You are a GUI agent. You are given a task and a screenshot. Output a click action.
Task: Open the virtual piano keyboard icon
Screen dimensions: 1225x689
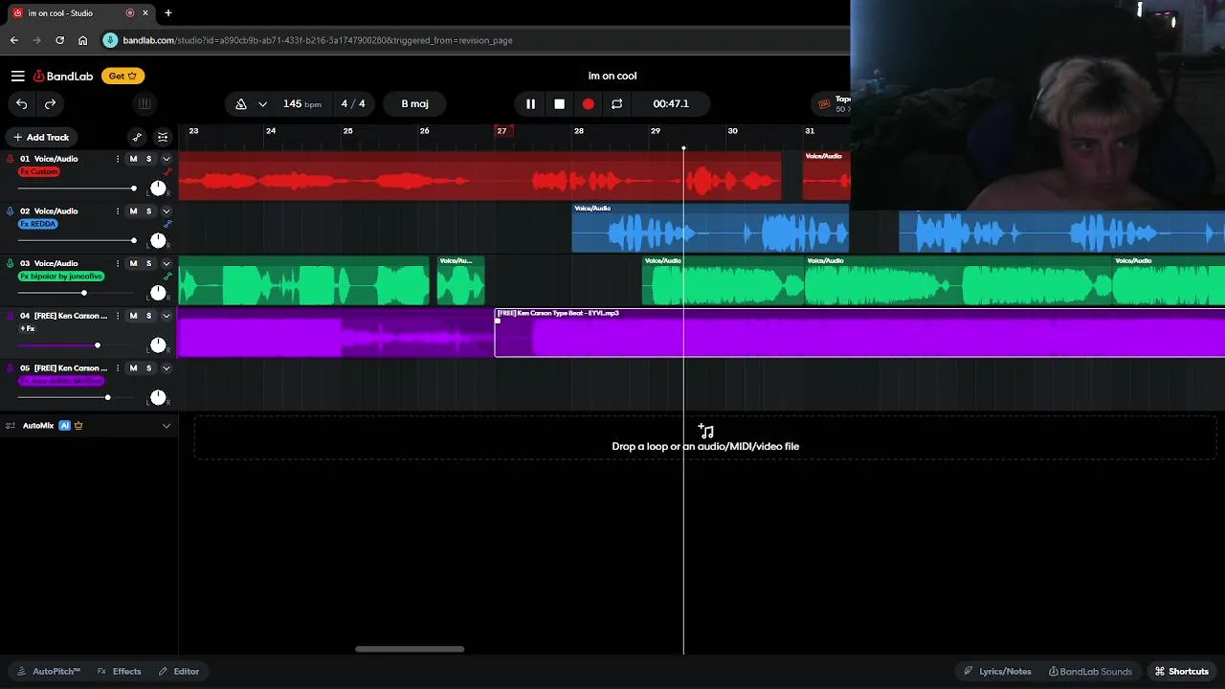[145, 103]
